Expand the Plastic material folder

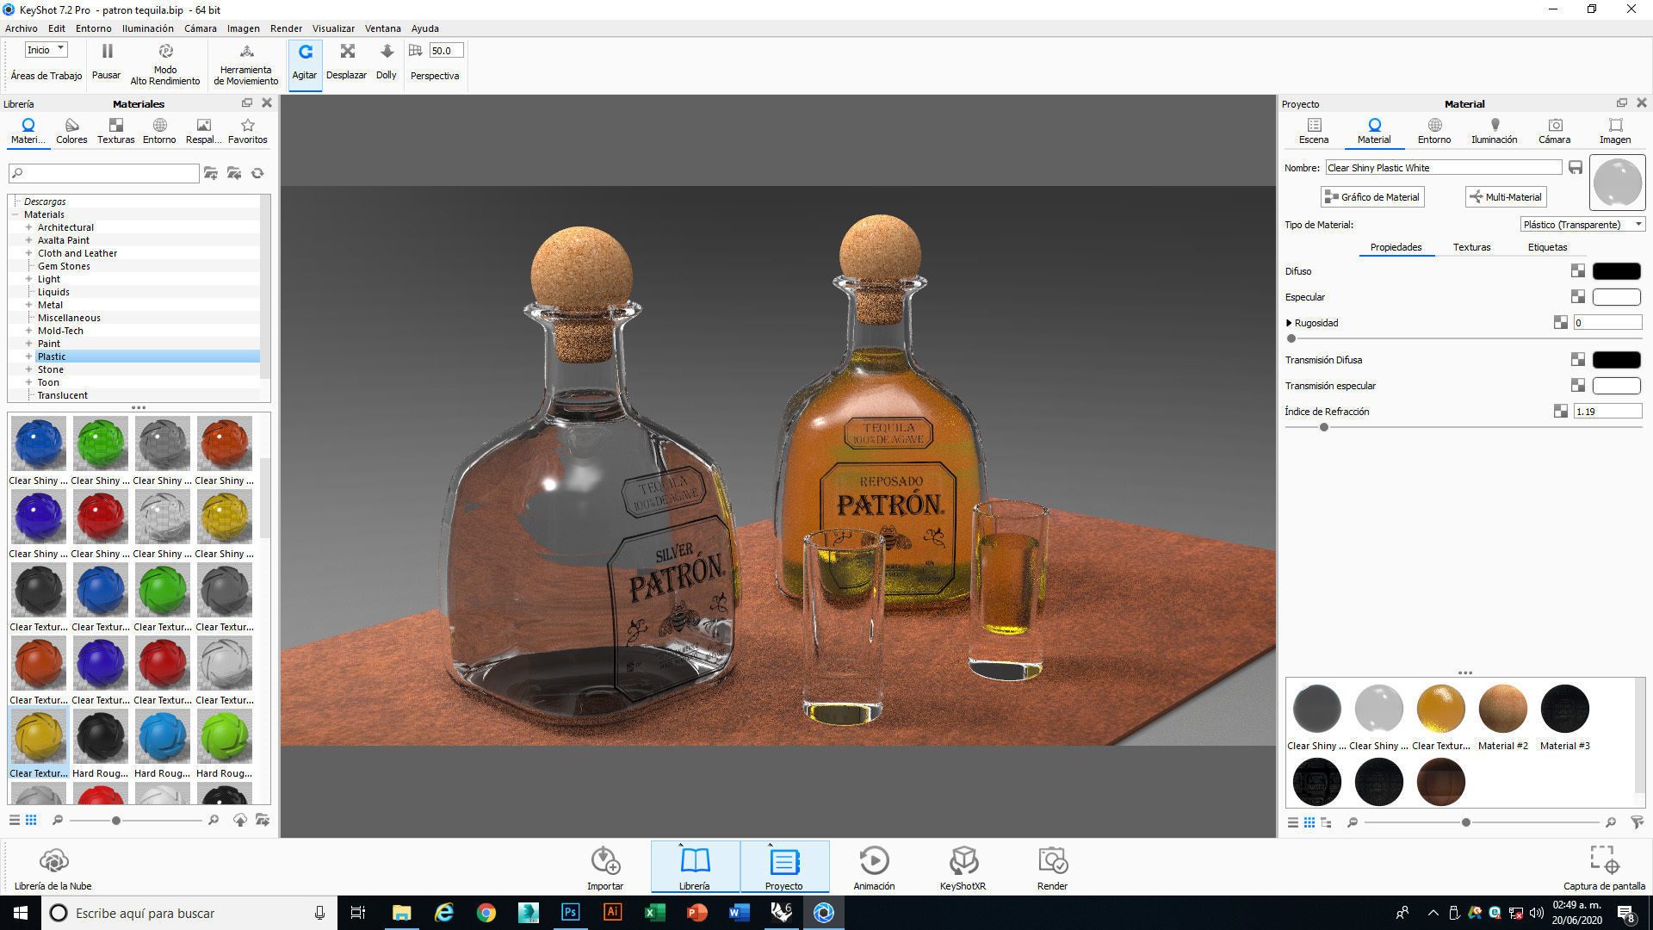click(28, 356)
